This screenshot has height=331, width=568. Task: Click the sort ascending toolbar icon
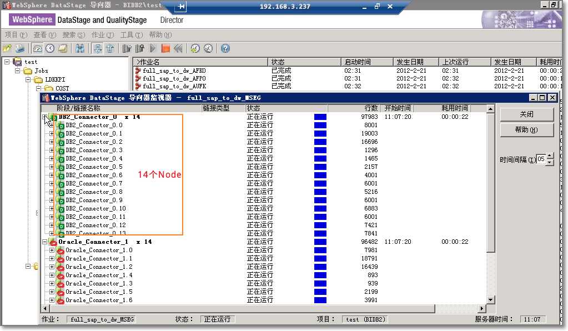[x=98, y=48]
